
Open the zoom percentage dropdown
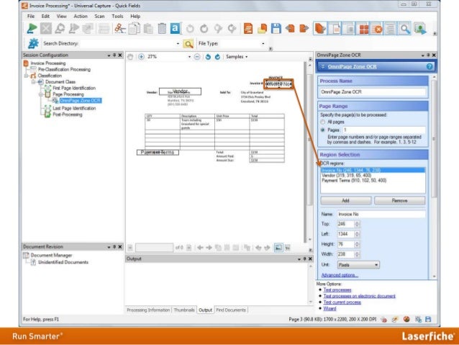pyautogui.click(x=189, y=57)
